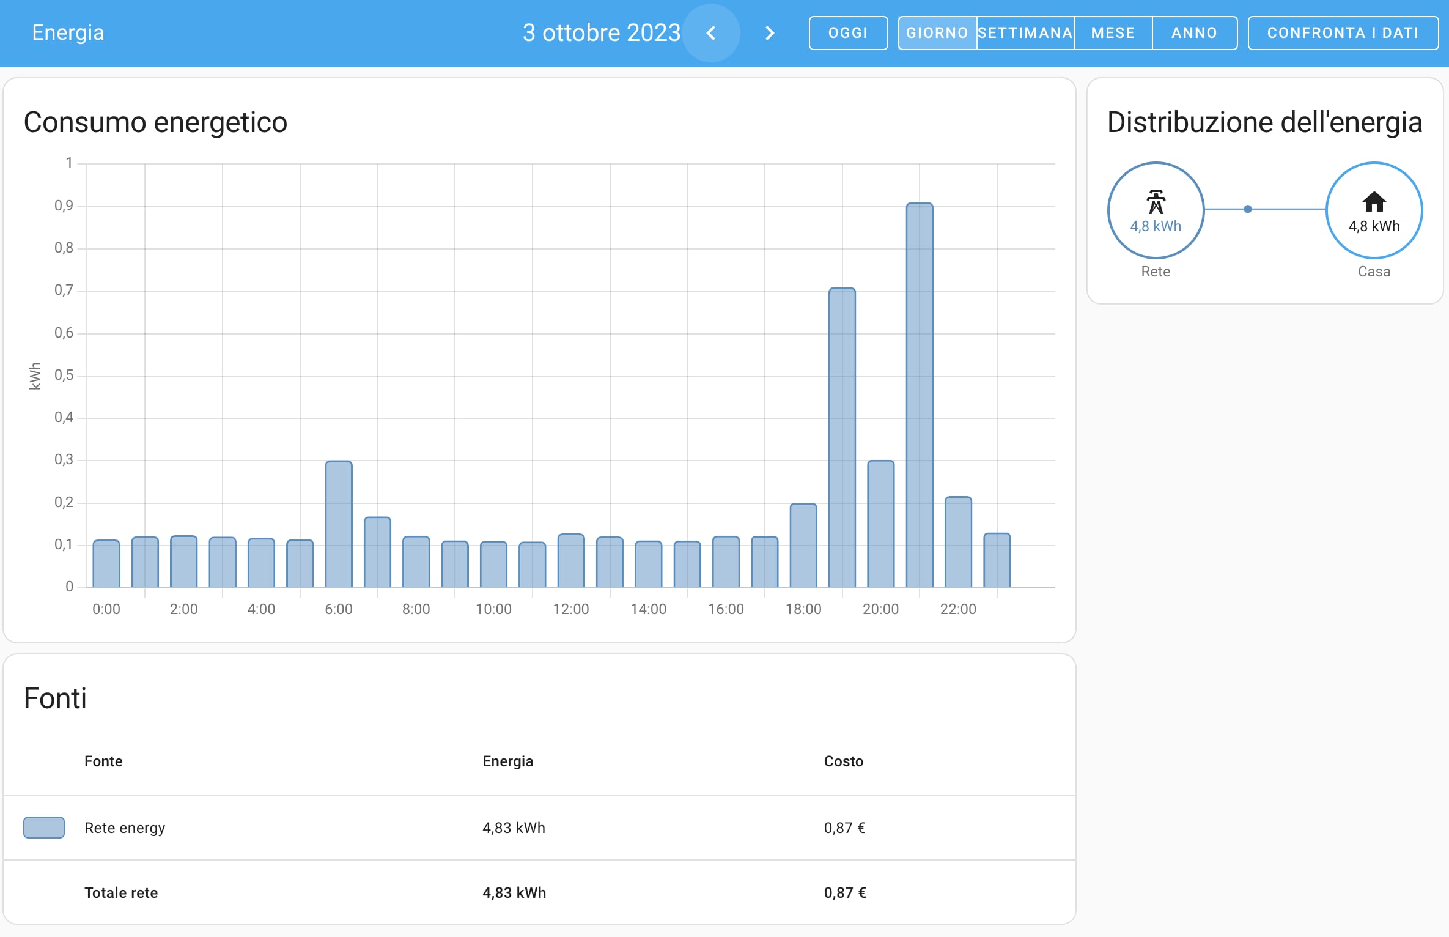Click the Costo column header

coord(843,761)
